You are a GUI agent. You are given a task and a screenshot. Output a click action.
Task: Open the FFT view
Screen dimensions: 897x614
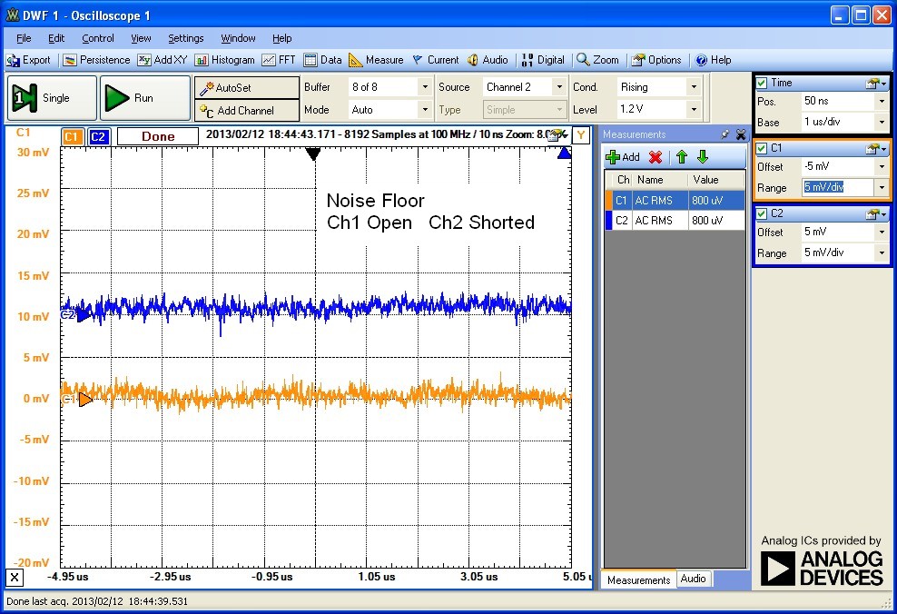279,60
